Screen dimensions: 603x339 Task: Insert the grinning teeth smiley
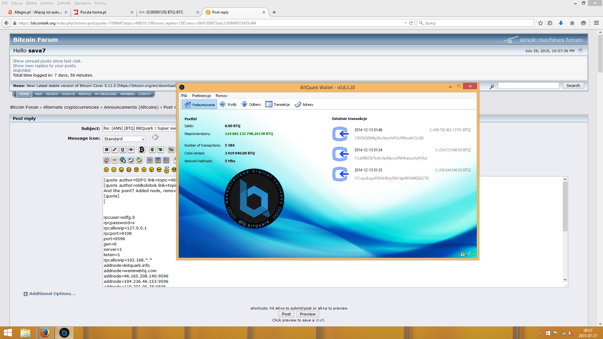point(129,170)
